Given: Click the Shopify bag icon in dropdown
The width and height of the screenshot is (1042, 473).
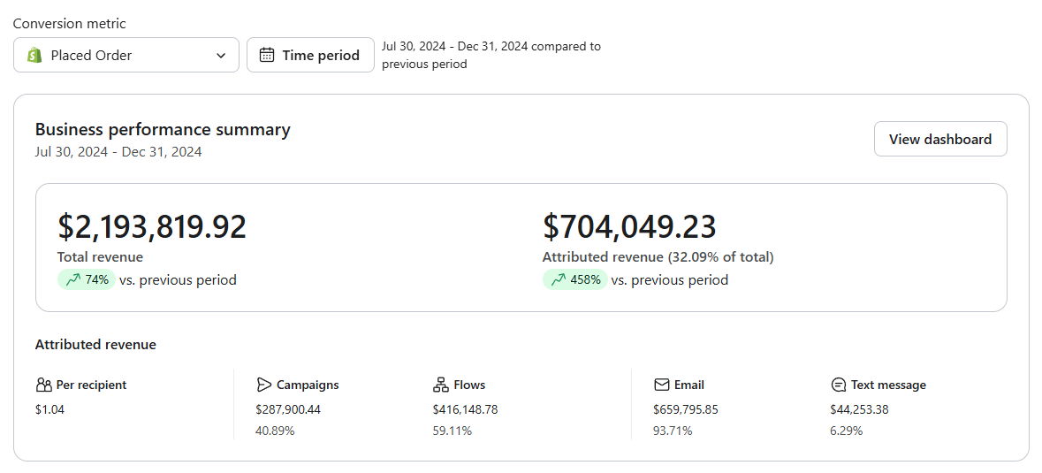Looking at the screenshot, I should pos(34,55).
